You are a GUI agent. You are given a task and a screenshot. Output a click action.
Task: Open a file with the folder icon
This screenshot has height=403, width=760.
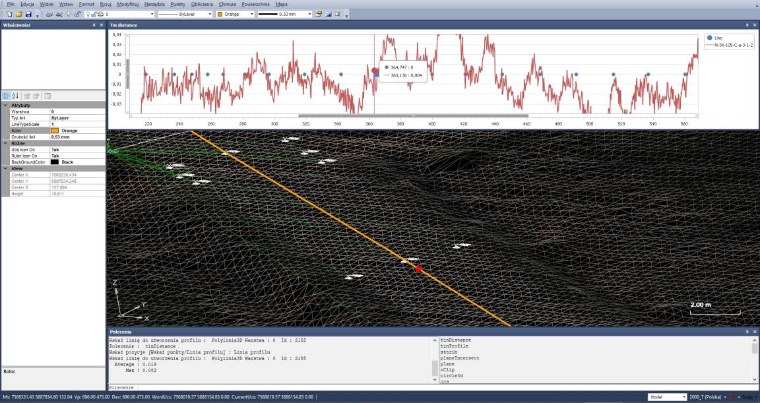[18, 14]
